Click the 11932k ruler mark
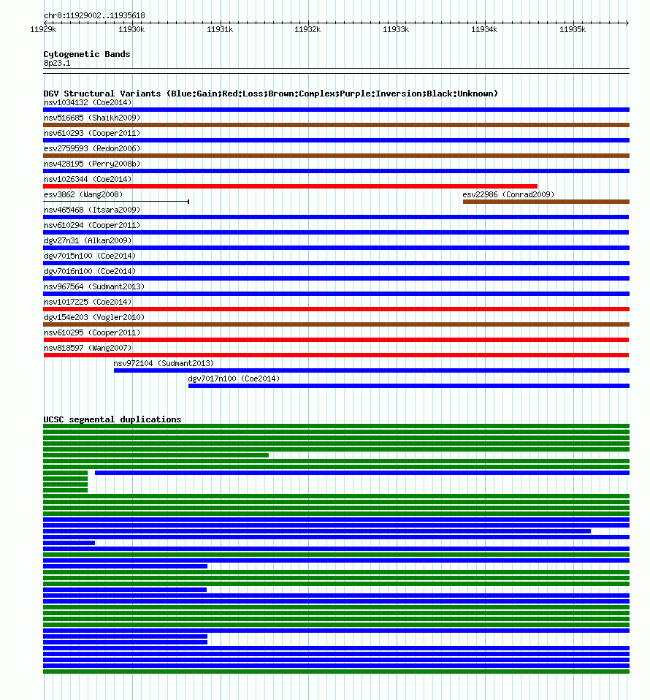 [x=307, y=29]
